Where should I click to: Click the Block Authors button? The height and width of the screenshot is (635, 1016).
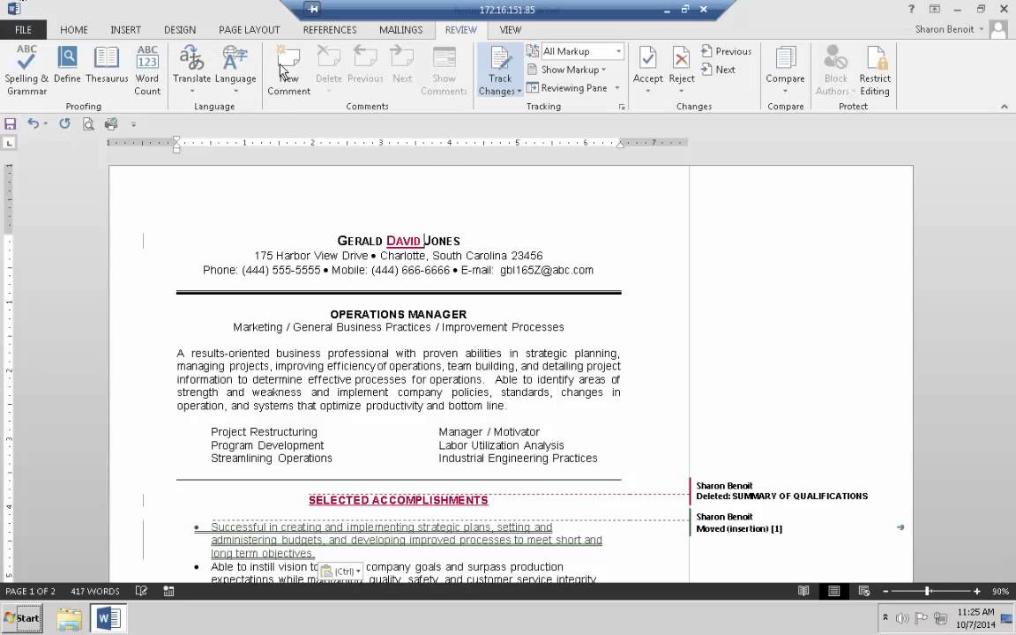pos(834,70)
